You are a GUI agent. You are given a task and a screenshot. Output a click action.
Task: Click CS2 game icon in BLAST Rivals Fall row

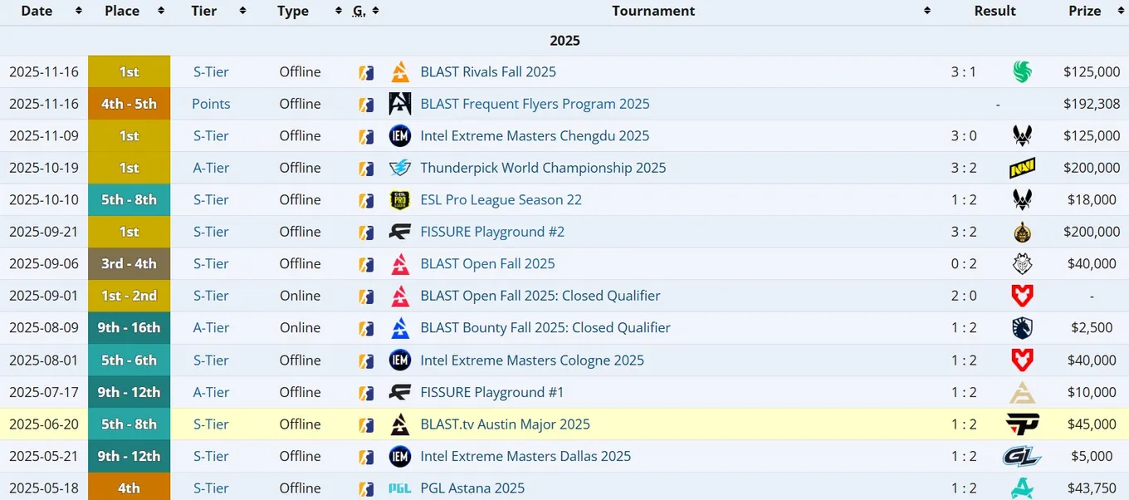pyautogui.click(x=365, y=72)
